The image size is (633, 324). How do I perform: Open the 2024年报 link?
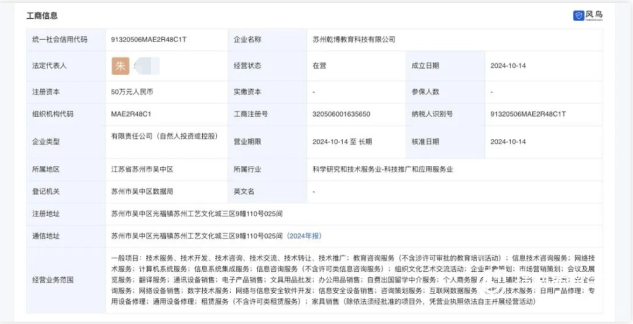[304, 236]
